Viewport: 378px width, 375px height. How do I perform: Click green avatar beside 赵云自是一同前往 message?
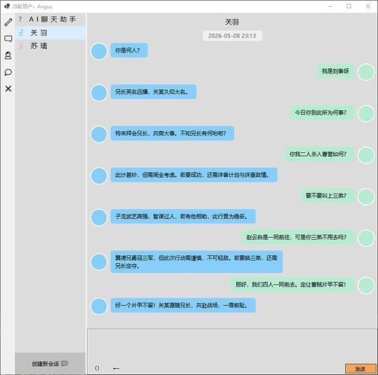[366, 238]
